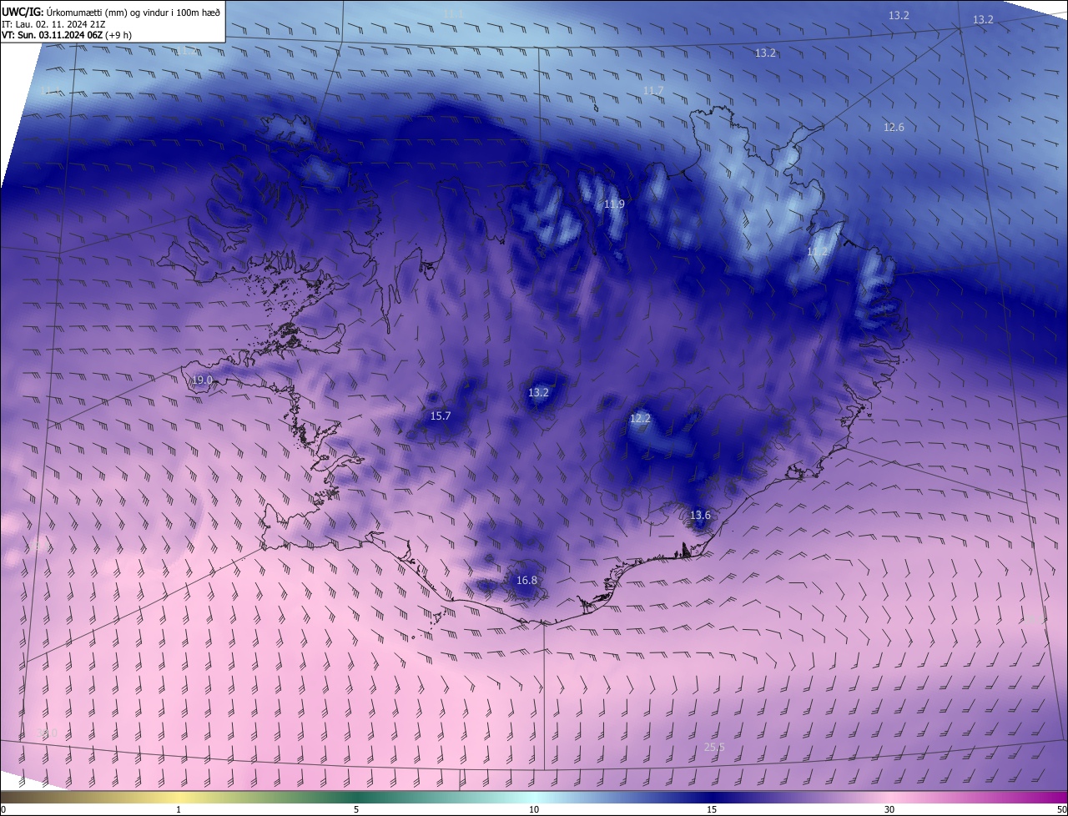Click the colorbar tick label 1
This screenshot has height=816, width=1068.
(x=179, y=809)
